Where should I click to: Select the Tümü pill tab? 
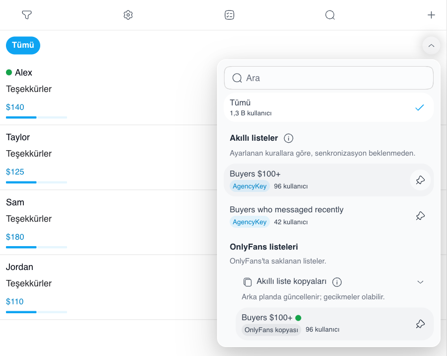[23, 45]
